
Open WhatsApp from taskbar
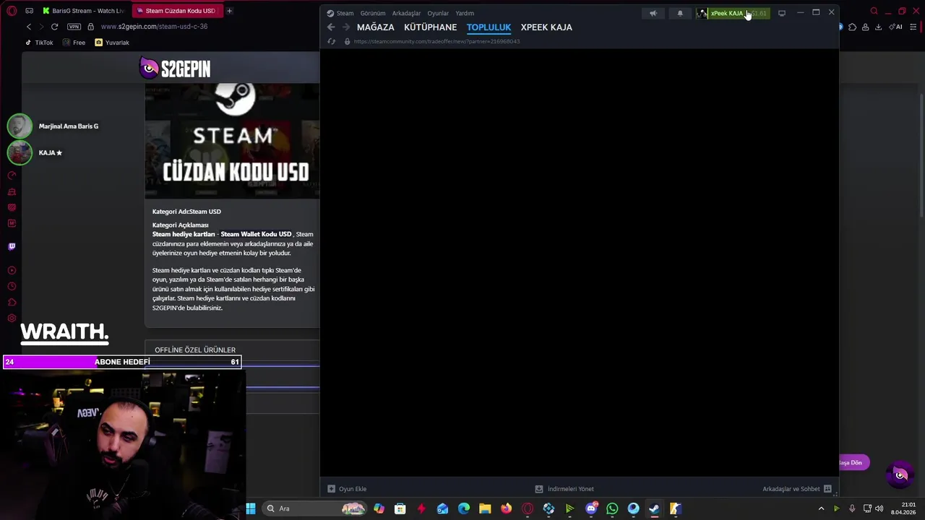[612, 508]
